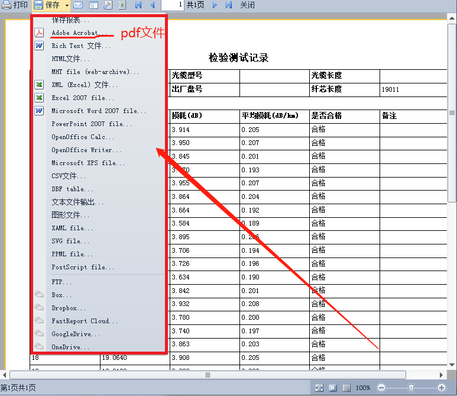Screen dimensions: 457x396
Task: Open the 保存 dropdown arrow
Action: (67, 5)
